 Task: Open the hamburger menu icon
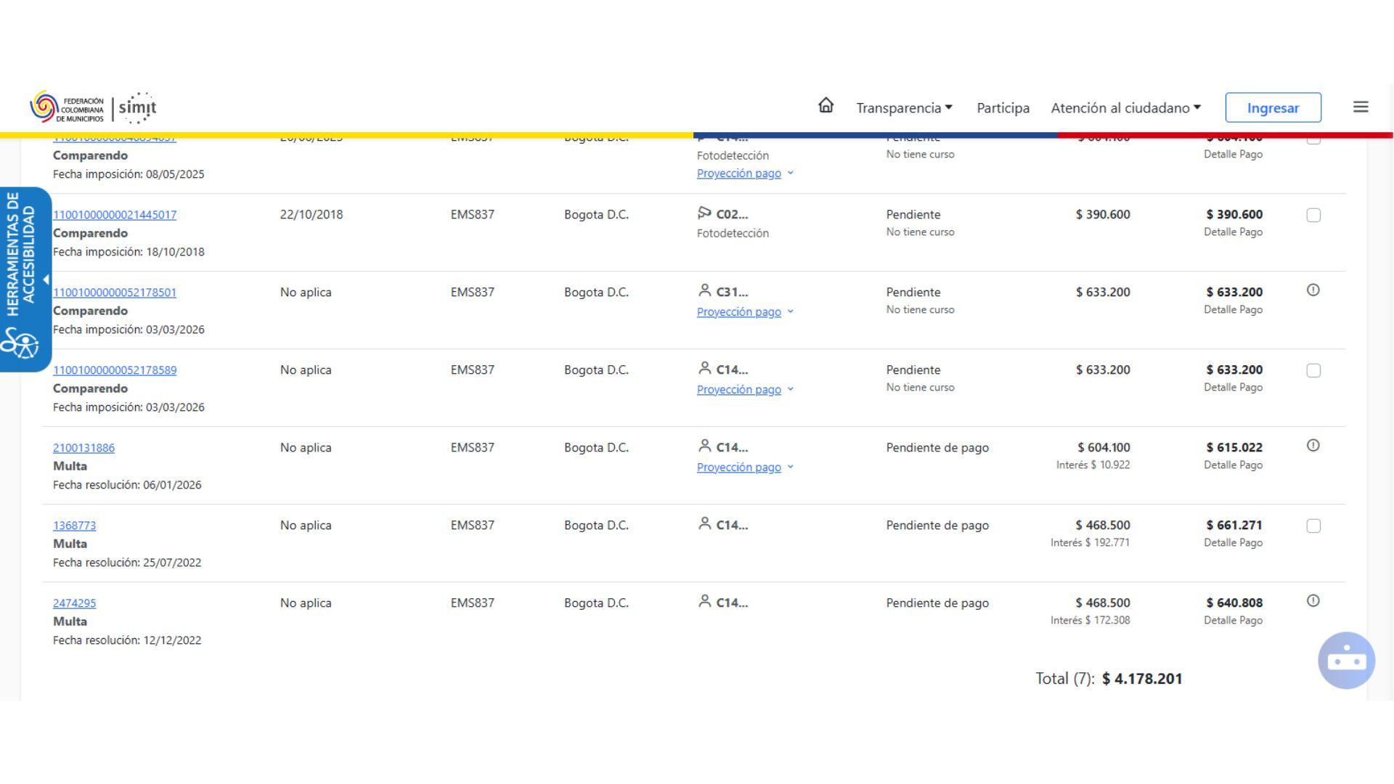pyautogui.click(x=1361, y=107)
